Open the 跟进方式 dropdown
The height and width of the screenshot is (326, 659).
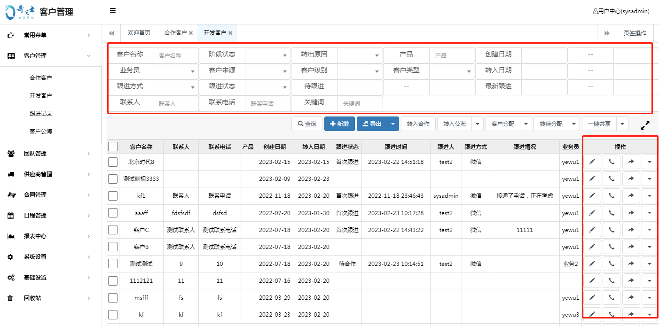(x=176, y=87)
